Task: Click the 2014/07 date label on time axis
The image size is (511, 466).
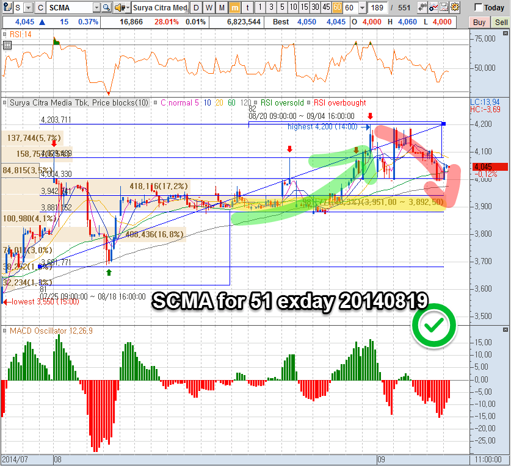Action: (x=15, y=459)
